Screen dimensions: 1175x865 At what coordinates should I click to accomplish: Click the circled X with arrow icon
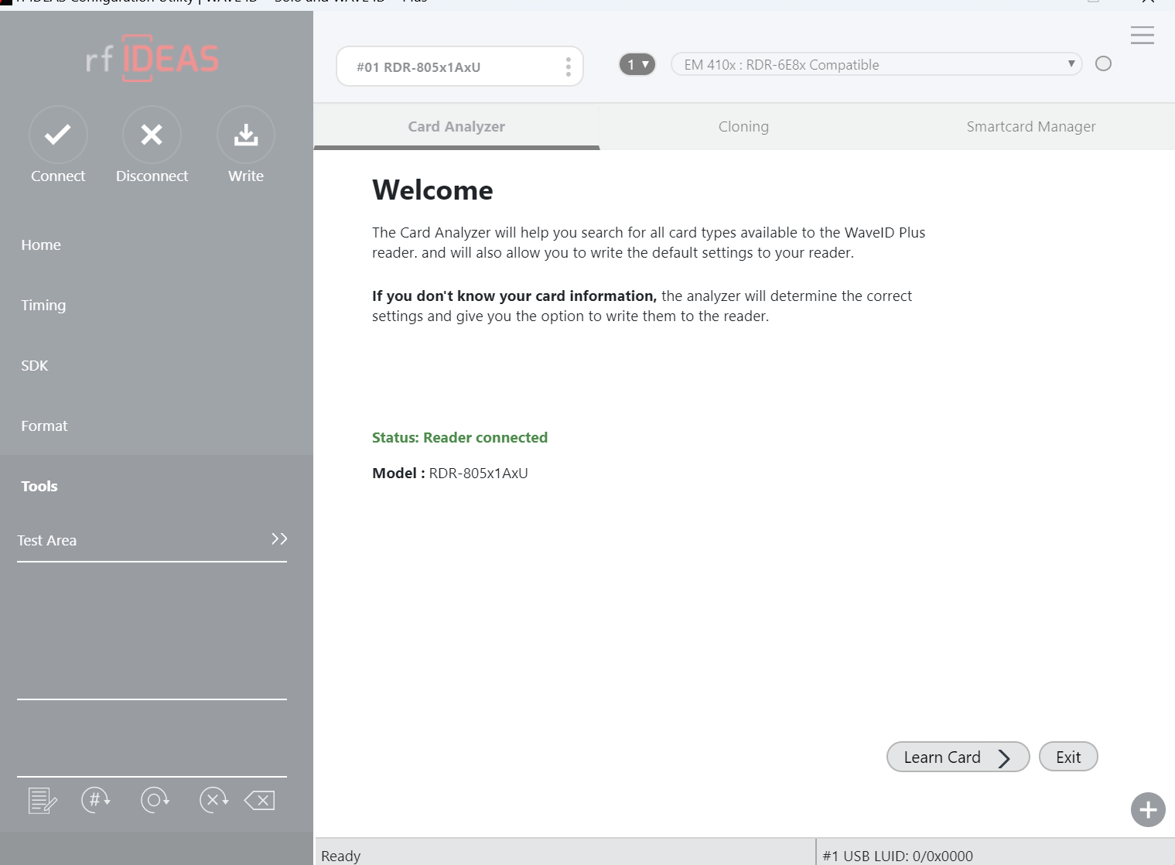[213, 799]
